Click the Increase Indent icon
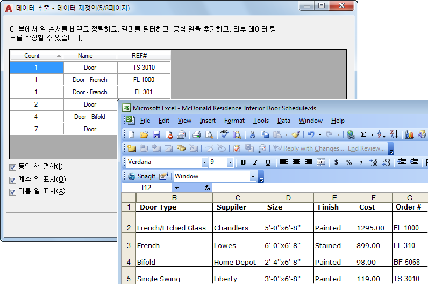This screenshot has height=284, width=428. pyautogui.click(x=414, y=162)
